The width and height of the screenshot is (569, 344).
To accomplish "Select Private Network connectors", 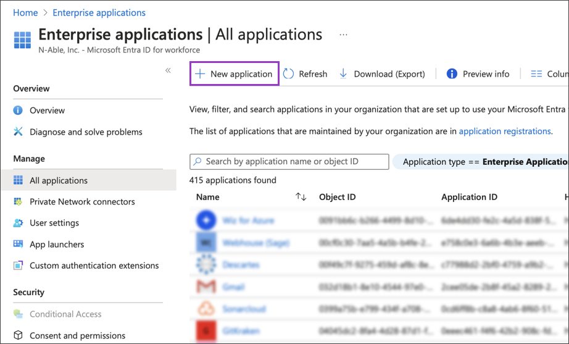I will click(82, 202).
